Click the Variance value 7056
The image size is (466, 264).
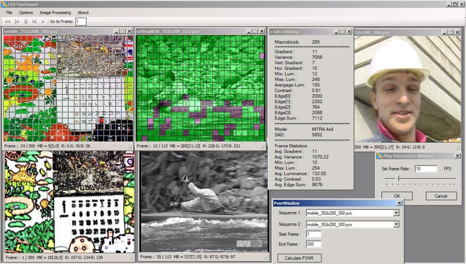tap(317, 57)
